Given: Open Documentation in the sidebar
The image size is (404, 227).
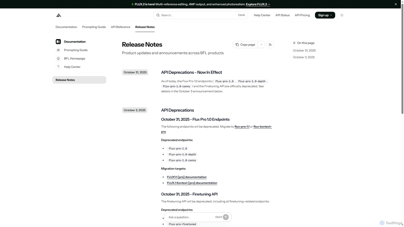Looking at the screenshot, I should click(x=75, y=42).
